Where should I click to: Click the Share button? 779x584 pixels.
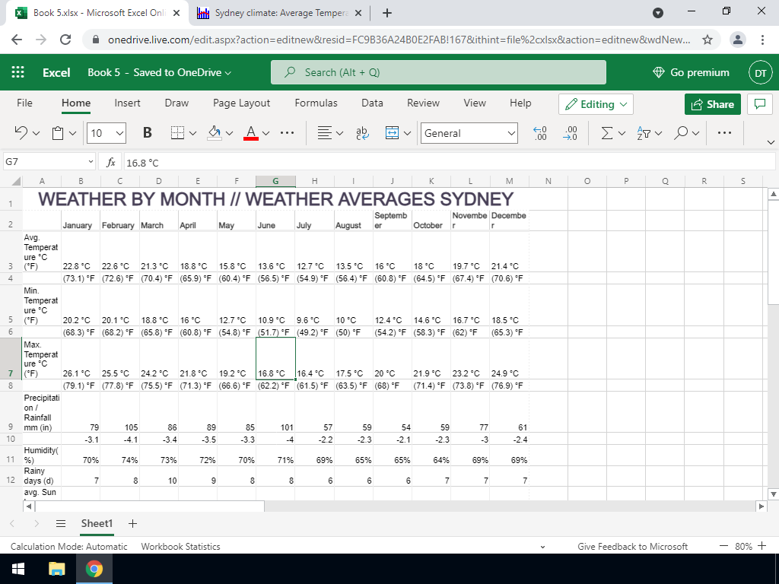pos(713,104)
